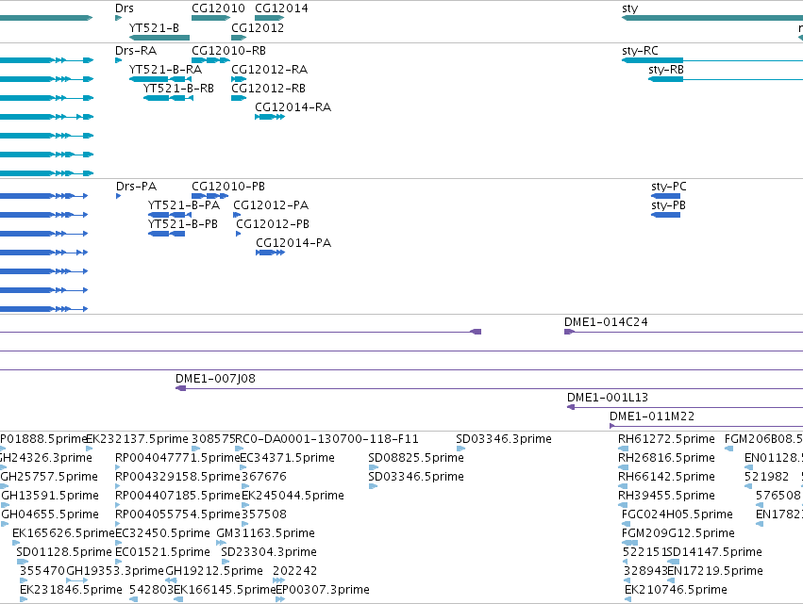Select transcript sty-RC
Image resolution: width=803 pixels, height=604 pixels.
click(x=712, y=60)
